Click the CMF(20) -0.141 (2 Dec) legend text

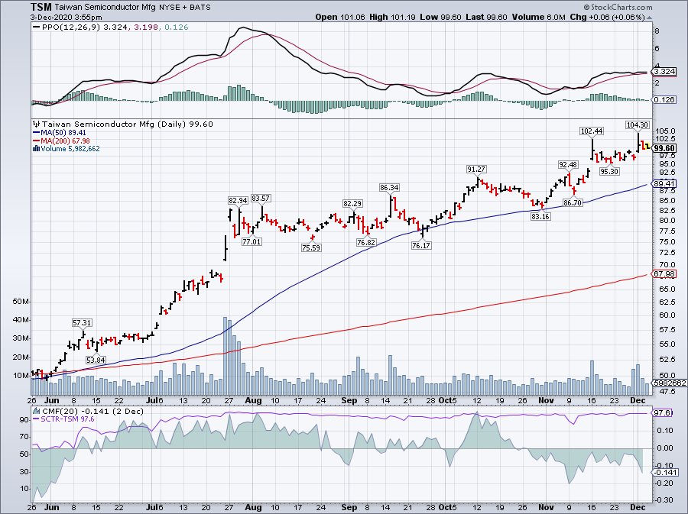point(92,412)
